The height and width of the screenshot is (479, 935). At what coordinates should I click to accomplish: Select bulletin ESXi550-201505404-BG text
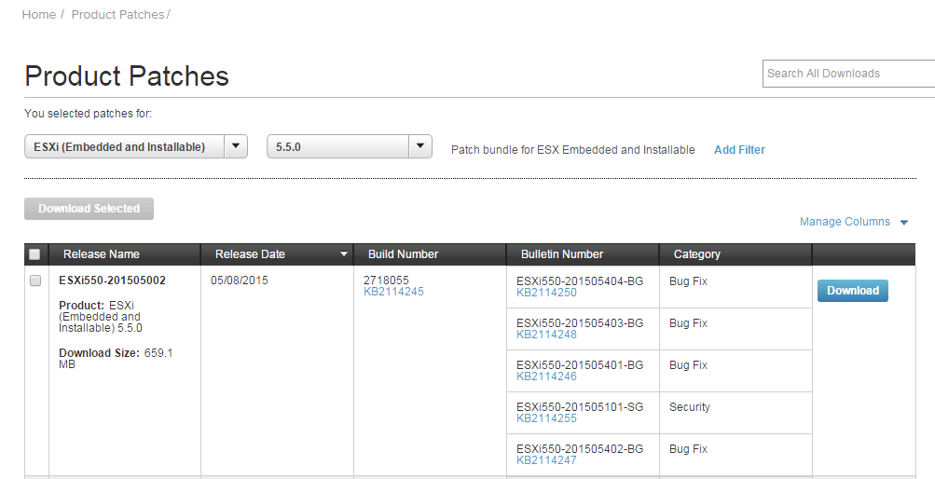(x=580, y=281)
